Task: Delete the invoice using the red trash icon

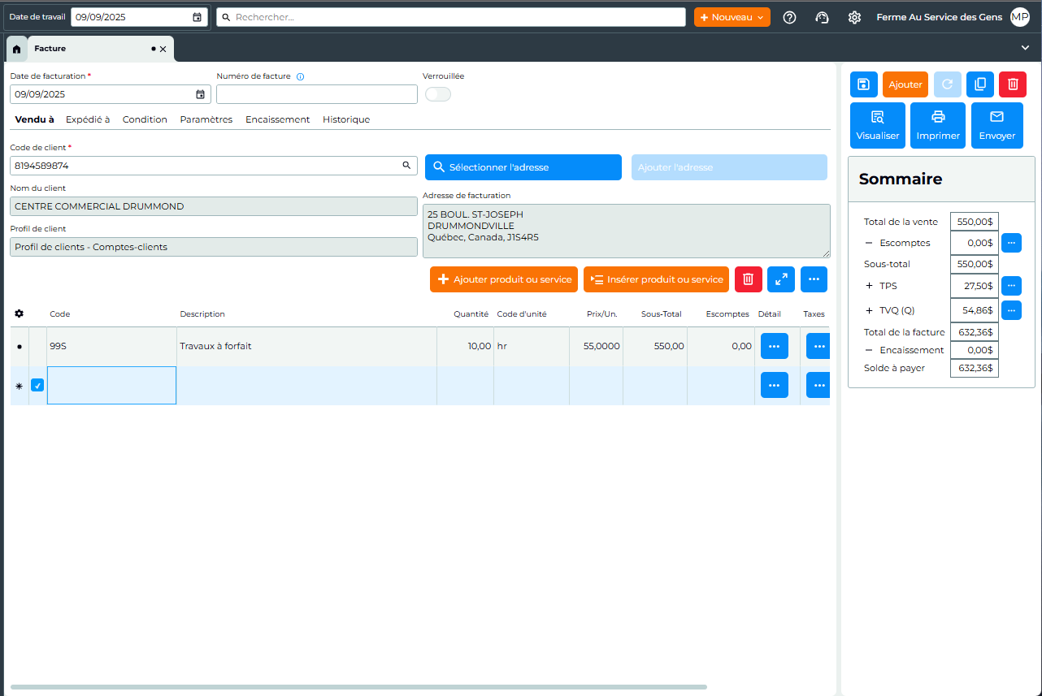Action: (x=1012, y=84)
